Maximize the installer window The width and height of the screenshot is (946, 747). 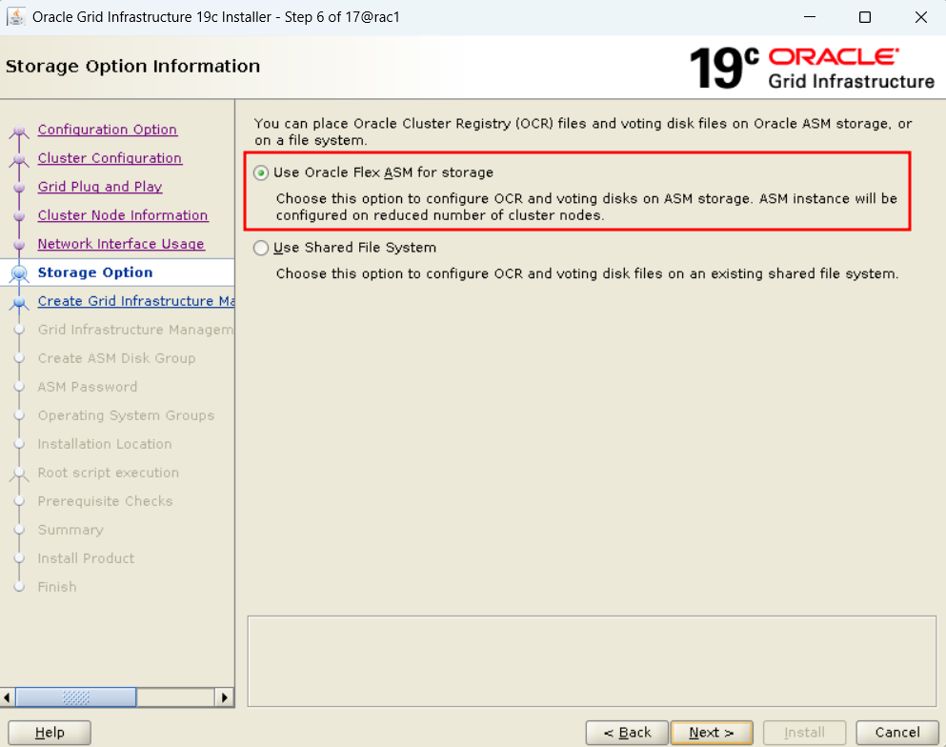(865, 17)
